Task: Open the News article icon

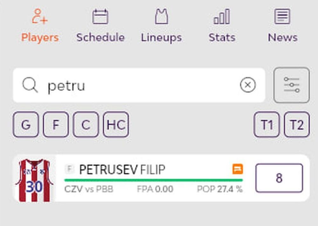Action: tap(282, 16)
